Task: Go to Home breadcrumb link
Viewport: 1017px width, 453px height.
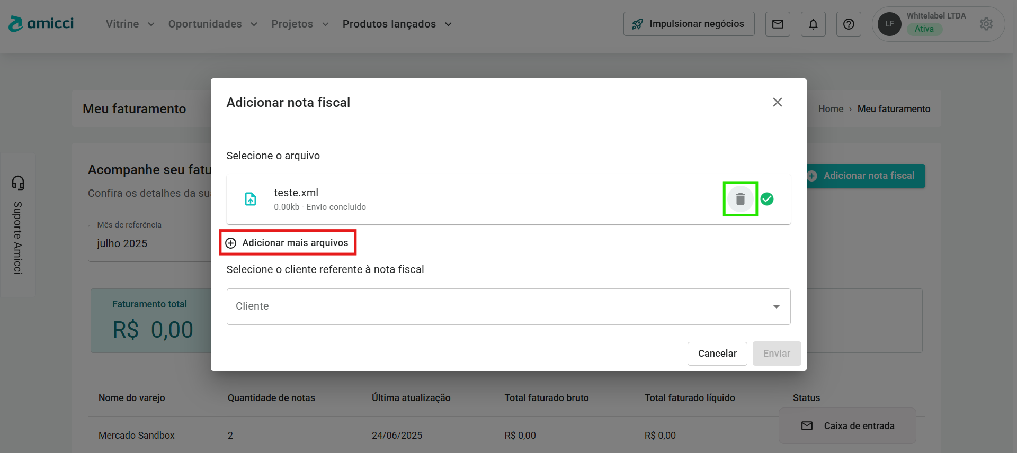Action: [x=831, y=109]
